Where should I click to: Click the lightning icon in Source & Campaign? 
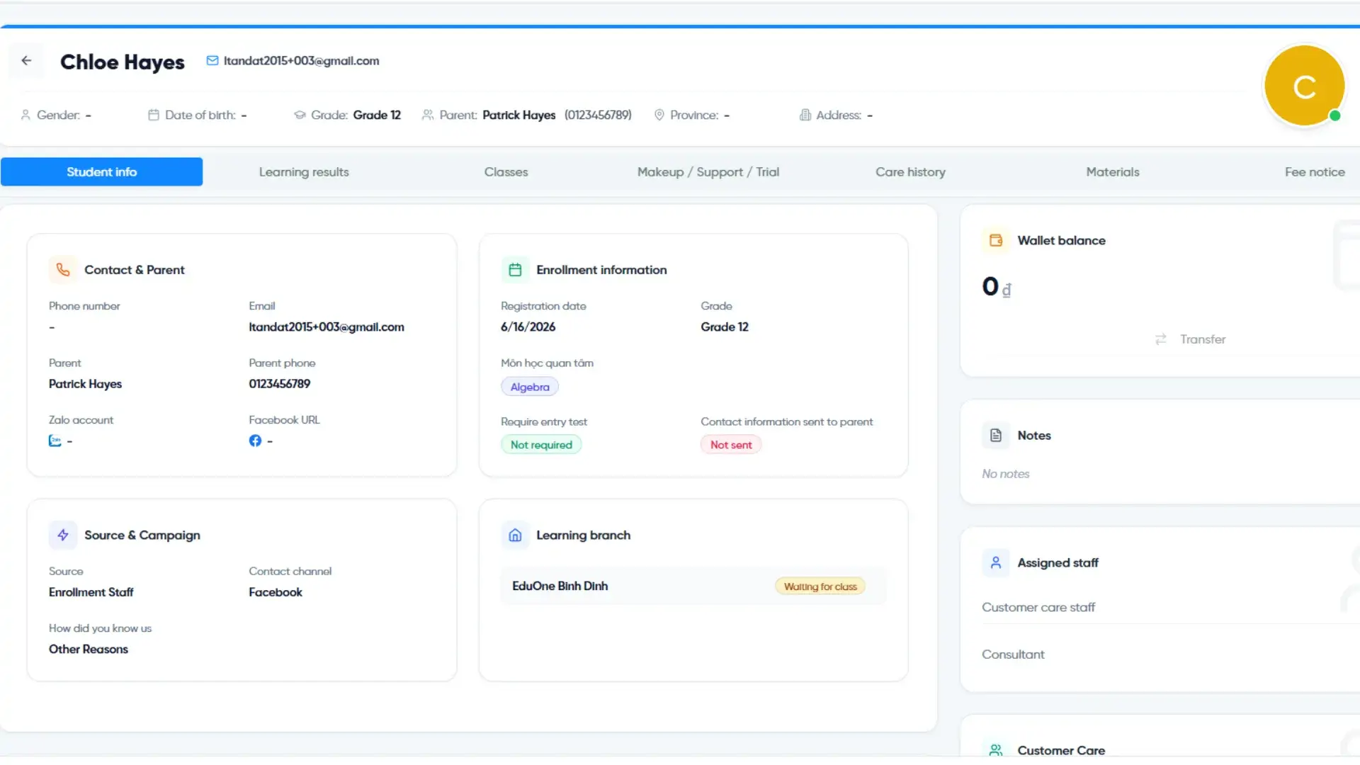[x=63, y=535]
